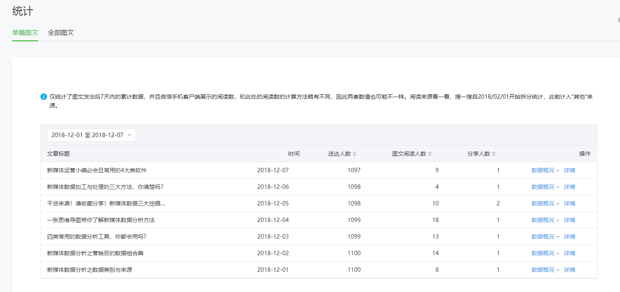Open 详情 for the 2018-12-01 article
Screen dimensions: 620x292
point(569,270)
